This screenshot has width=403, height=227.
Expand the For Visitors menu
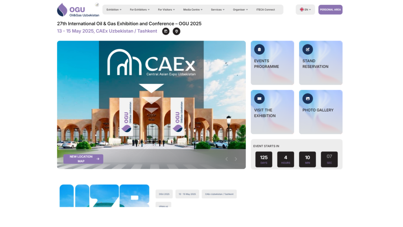pos(166,9)
